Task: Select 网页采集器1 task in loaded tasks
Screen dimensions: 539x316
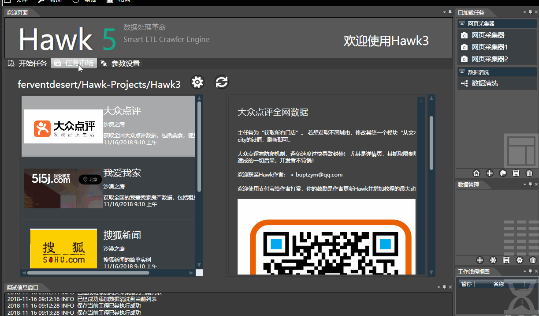Action: coord(497,47)
